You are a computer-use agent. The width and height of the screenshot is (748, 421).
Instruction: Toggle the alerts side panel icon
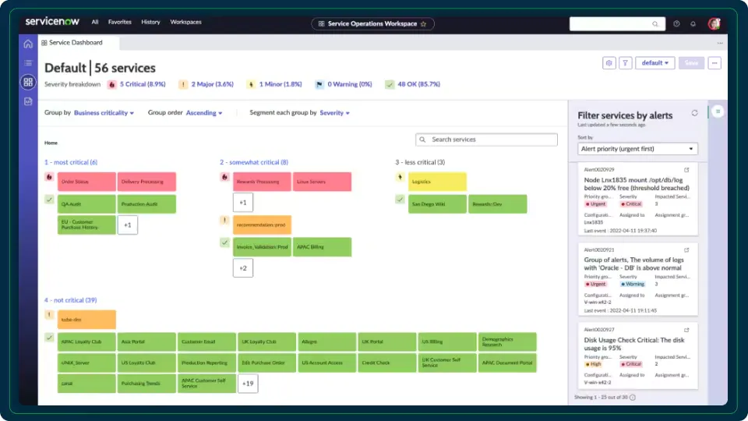pyautogui.click(x=718, y=111)
